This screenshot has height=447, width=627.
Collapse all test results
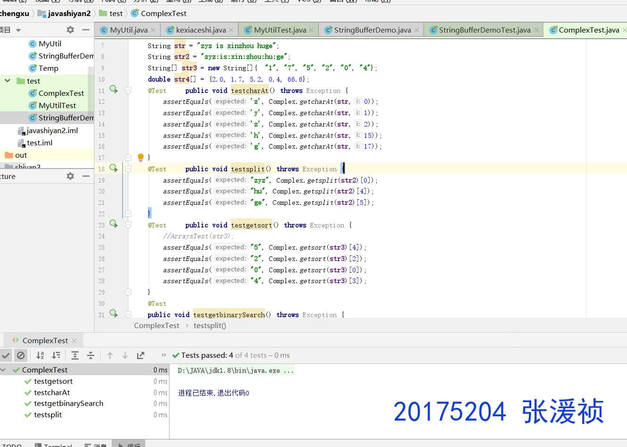click(x=91, y=355)
